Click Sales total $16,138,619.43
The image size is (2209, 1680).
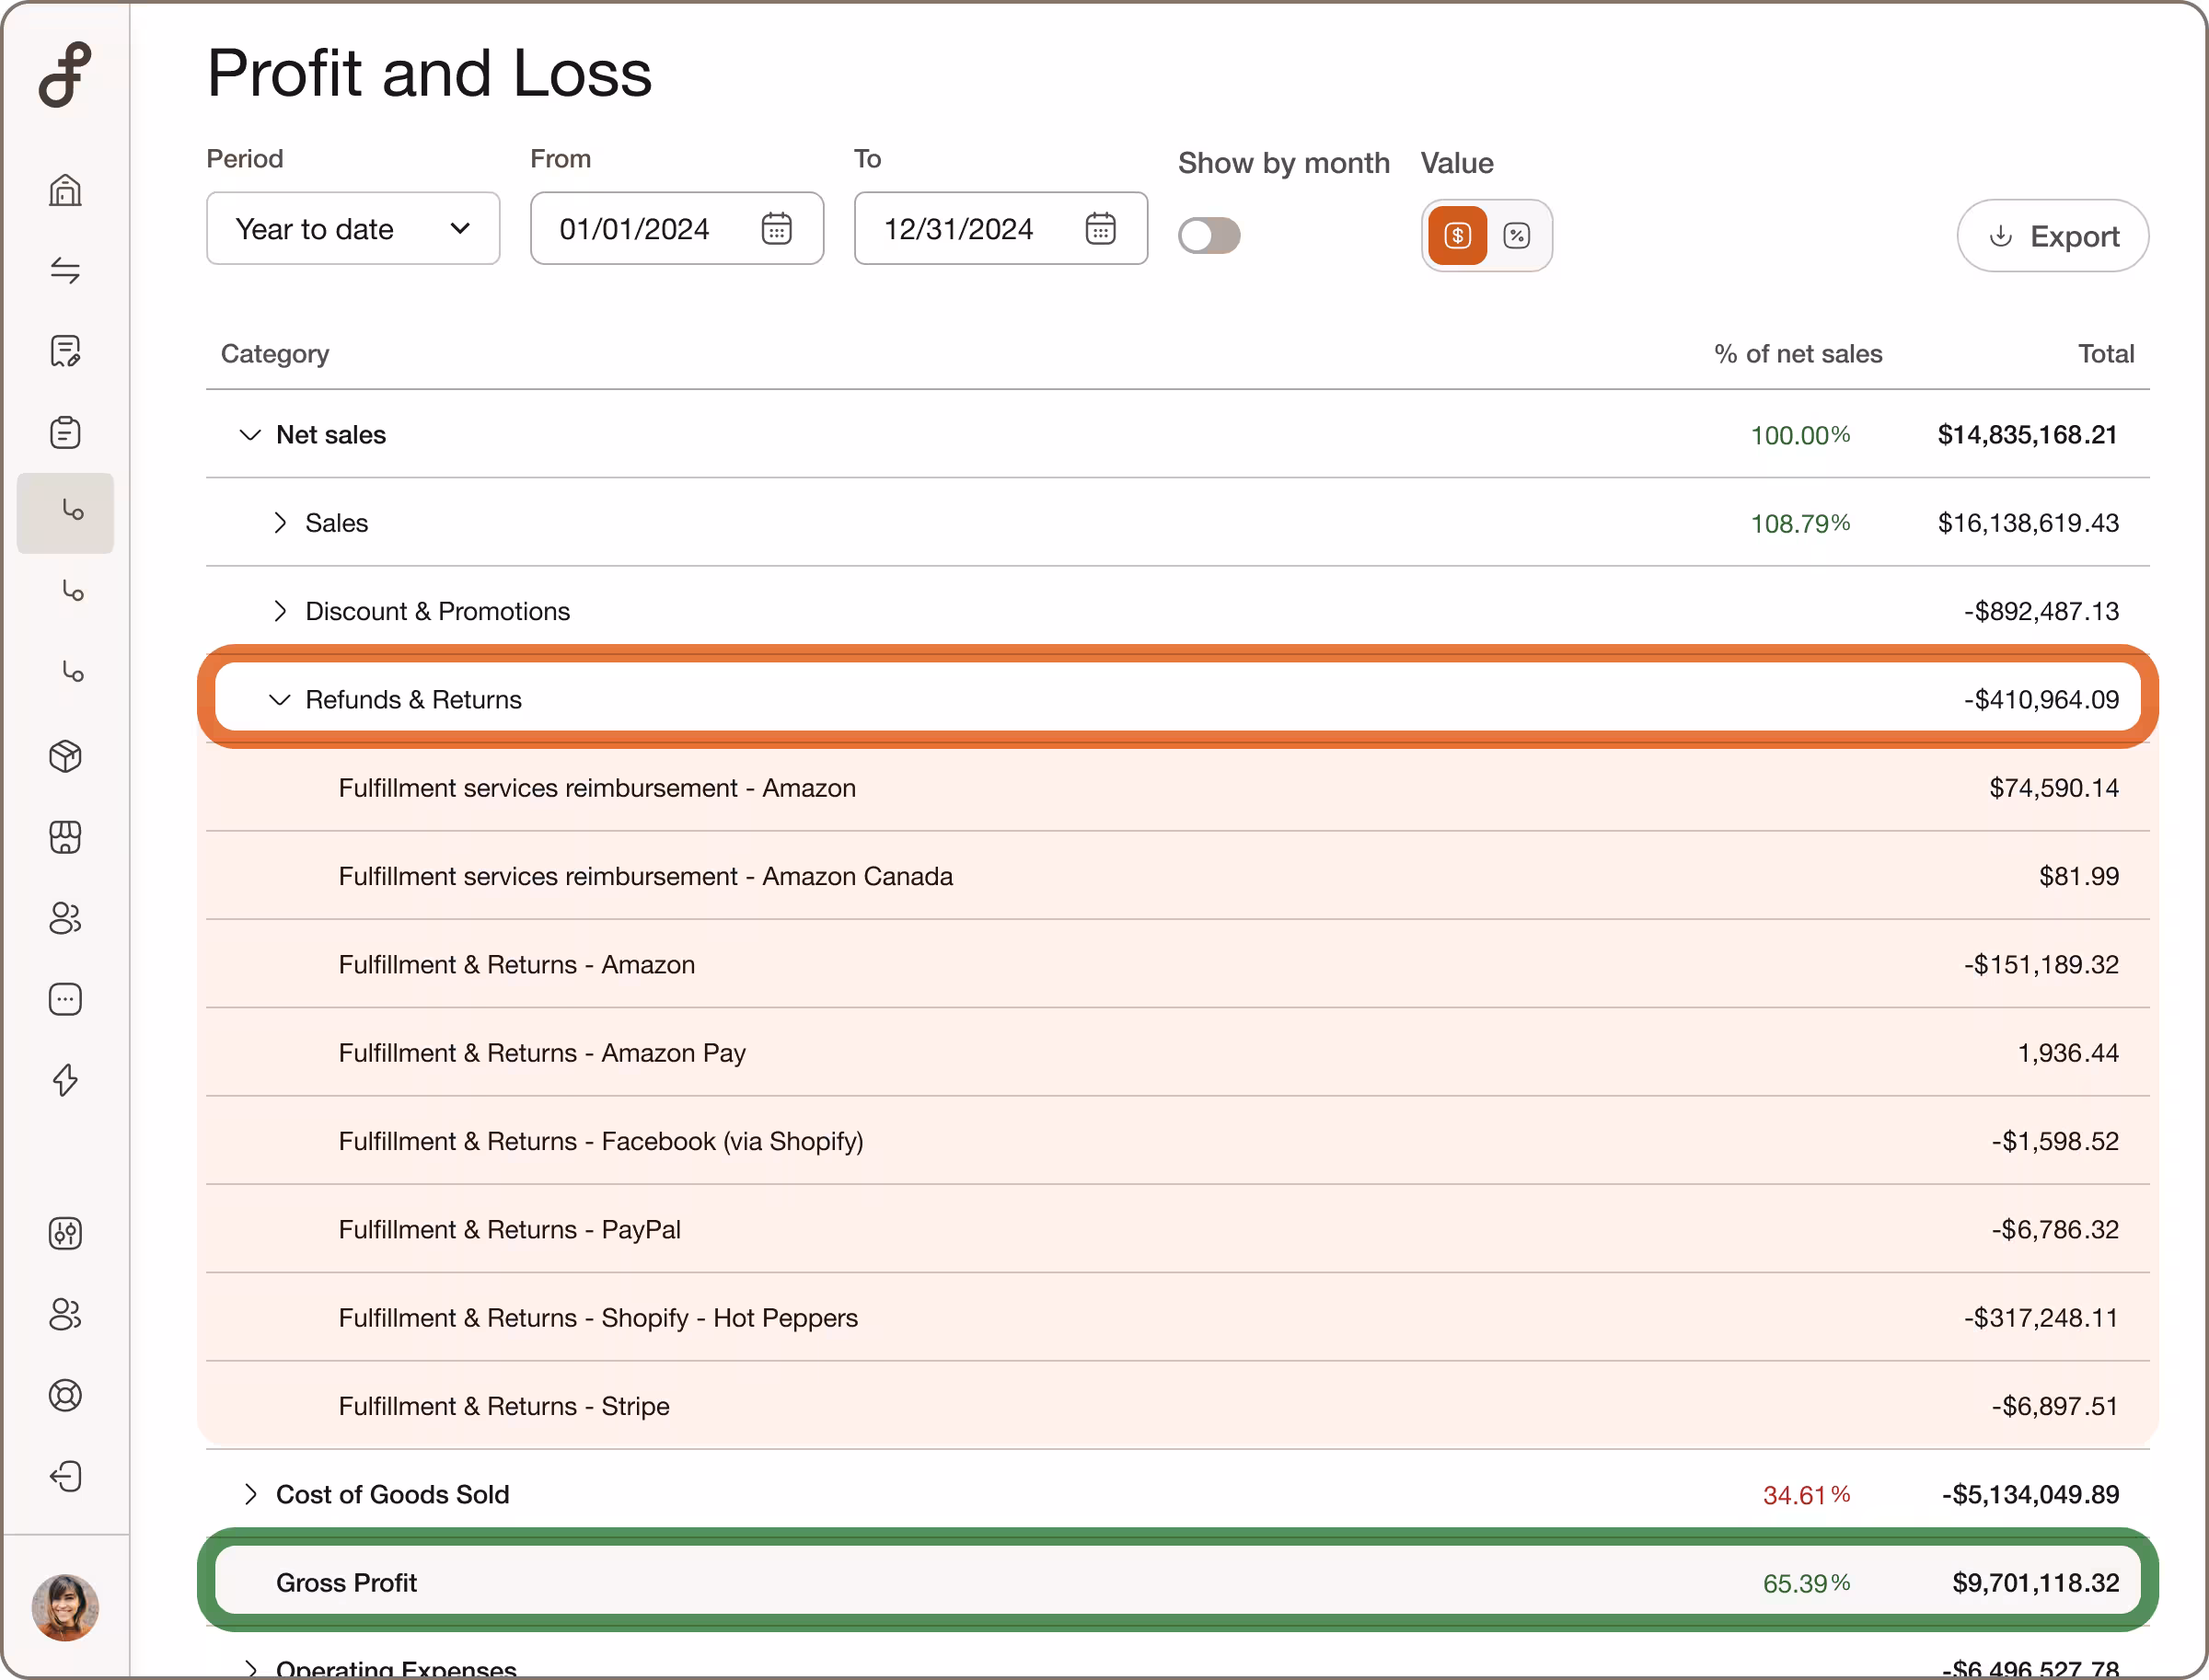coord(2028,523)
